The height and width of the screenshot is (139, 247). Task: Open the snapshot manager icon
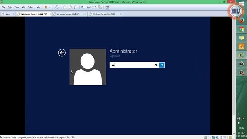(x=76, y=7)
